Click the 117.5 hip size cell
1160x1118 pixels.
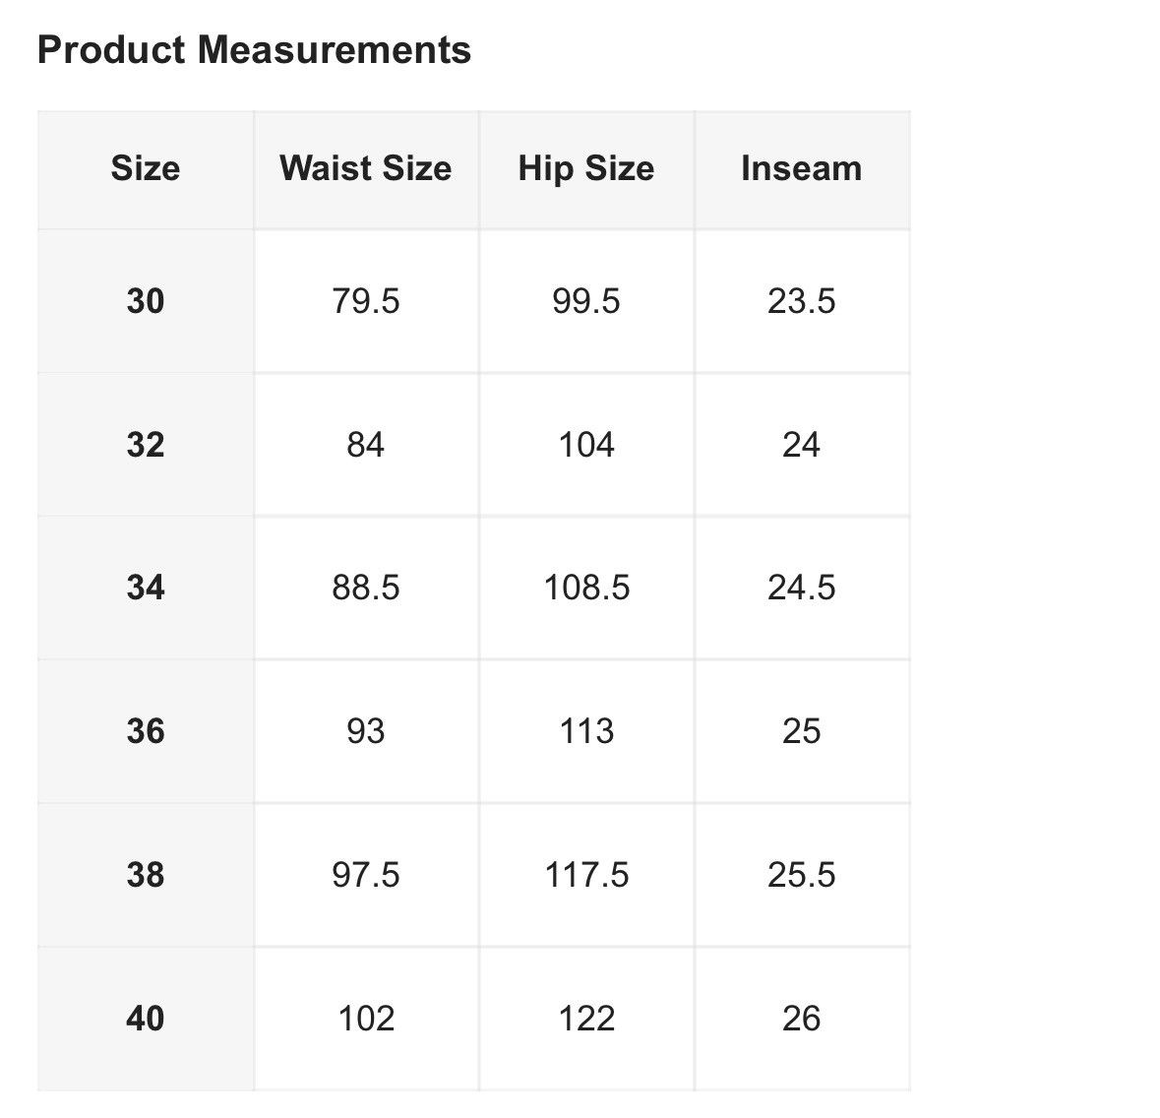(x=586, y=875)
